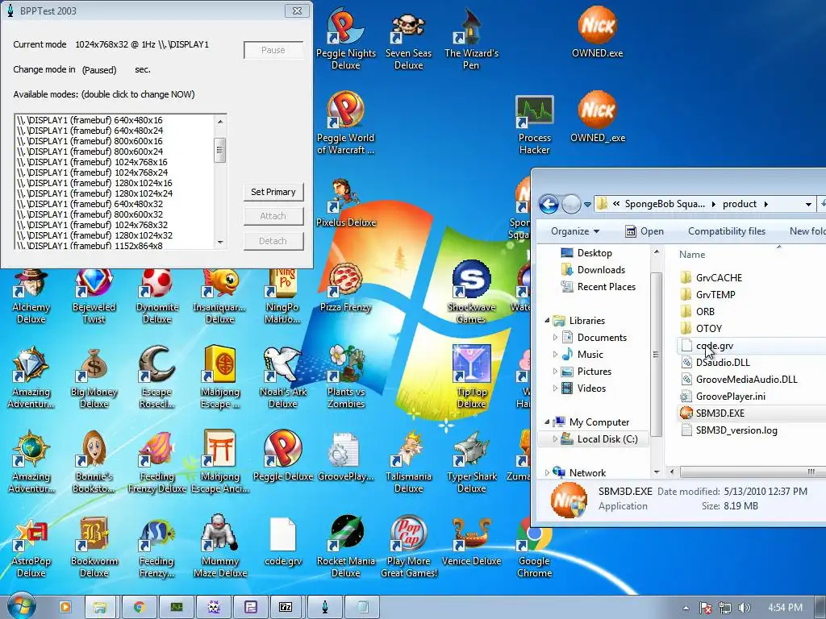
Task: Click the Pause button in BPPTest
Action: [273, 50]
